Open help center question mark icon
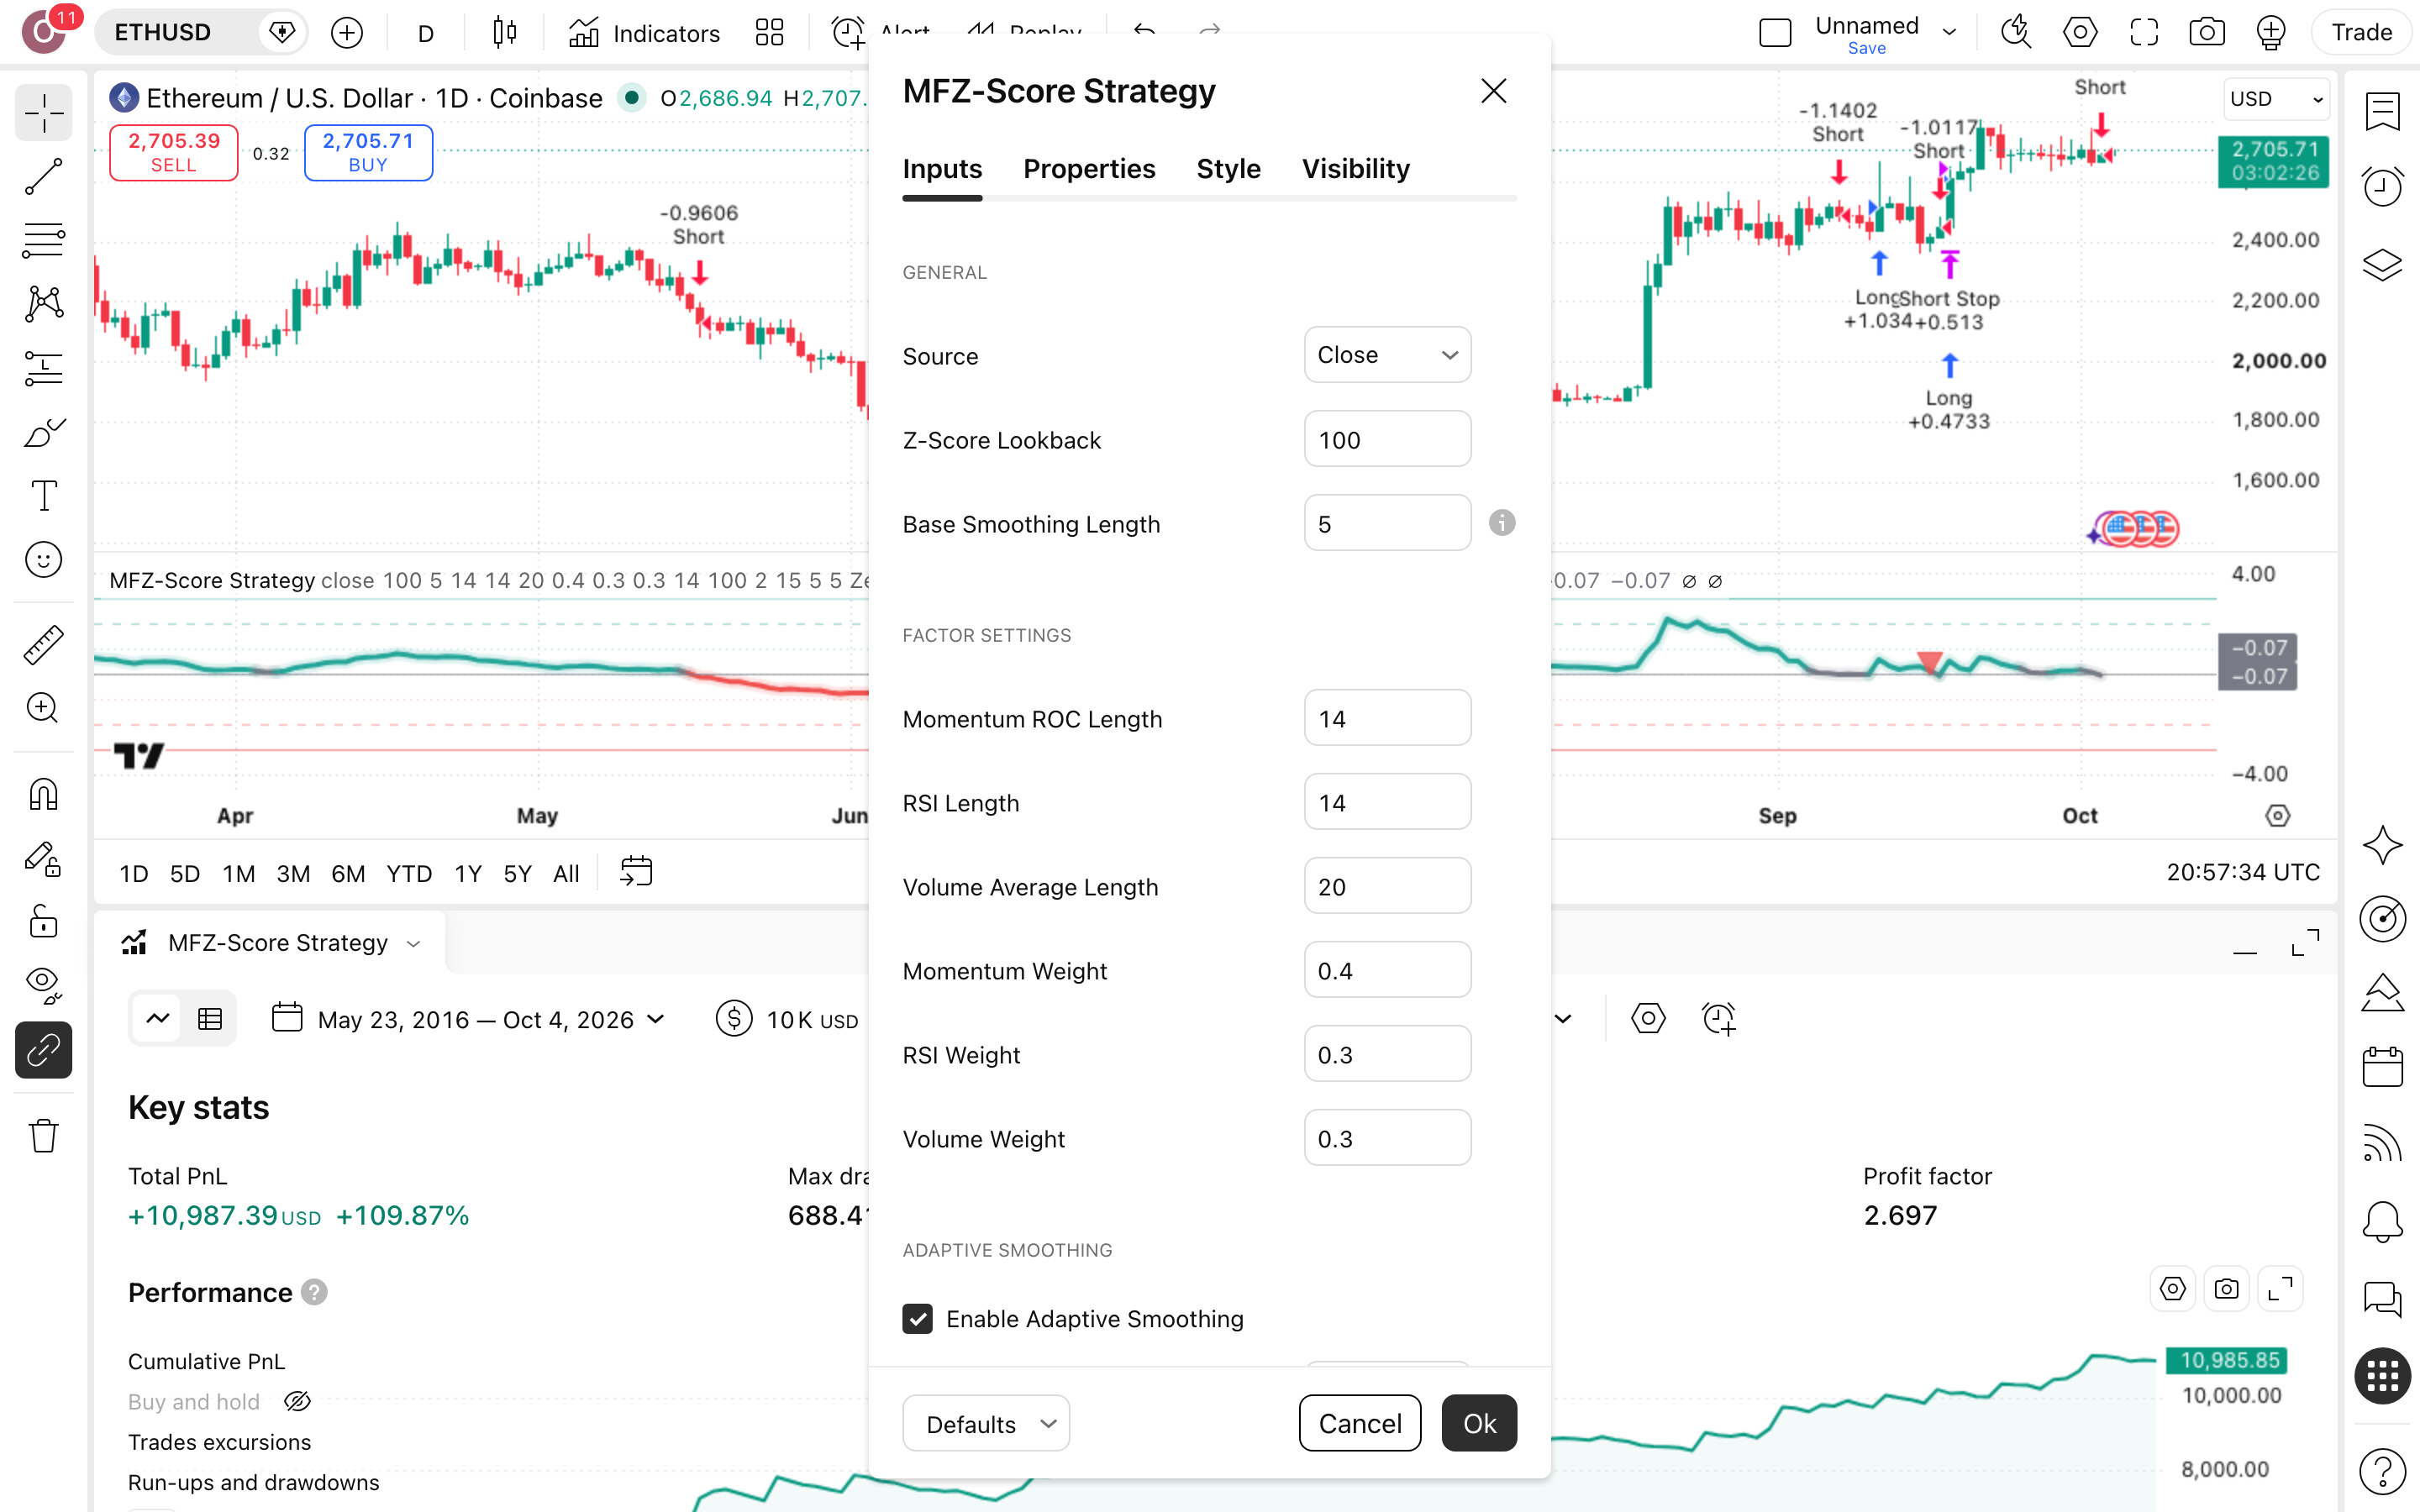The height and width of the screenshot is (1512, 2420). pyautogui.click(x=2383, y=1471)
